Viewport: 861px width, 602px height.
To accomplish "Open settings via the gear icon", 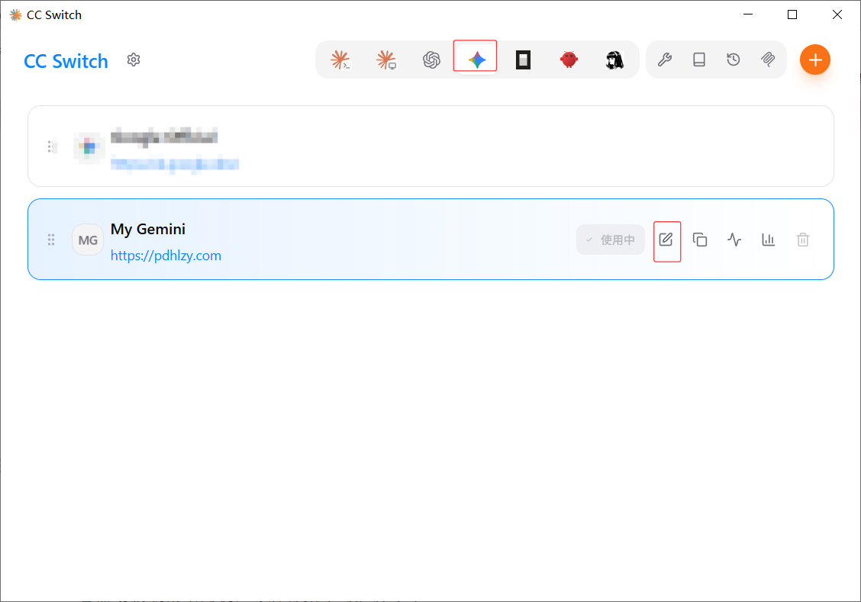I will pos(134,60).
